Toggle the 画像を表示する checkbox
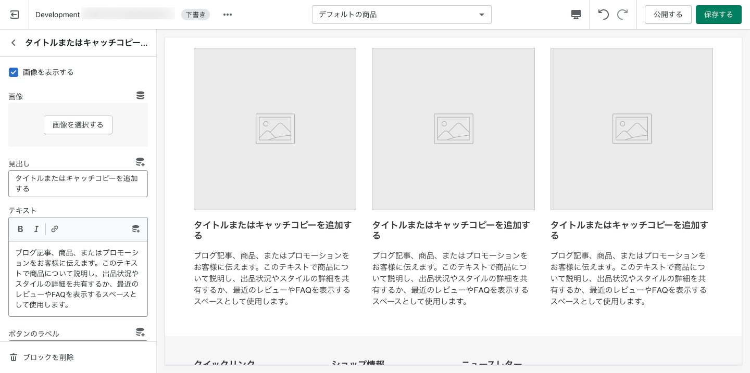 point(14,72)
